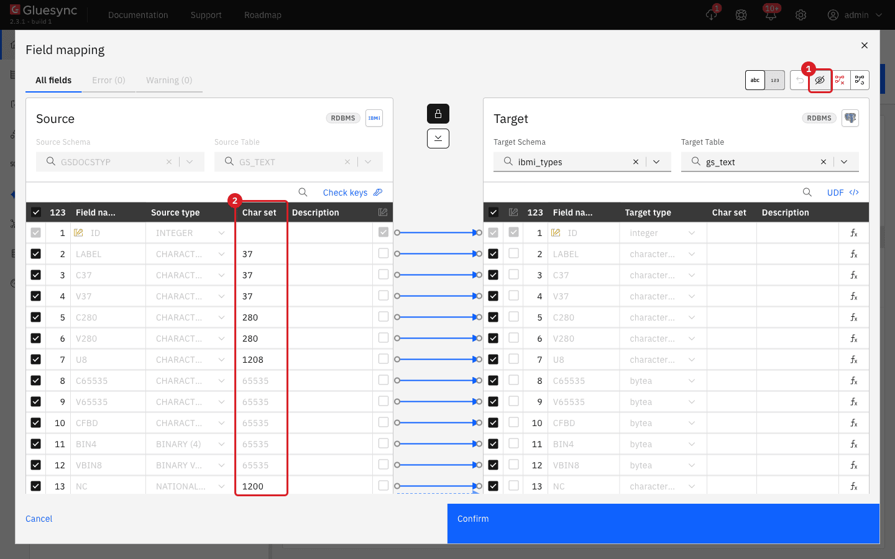
Task: Select the Warning (0) tab
Action: point(169,80)
